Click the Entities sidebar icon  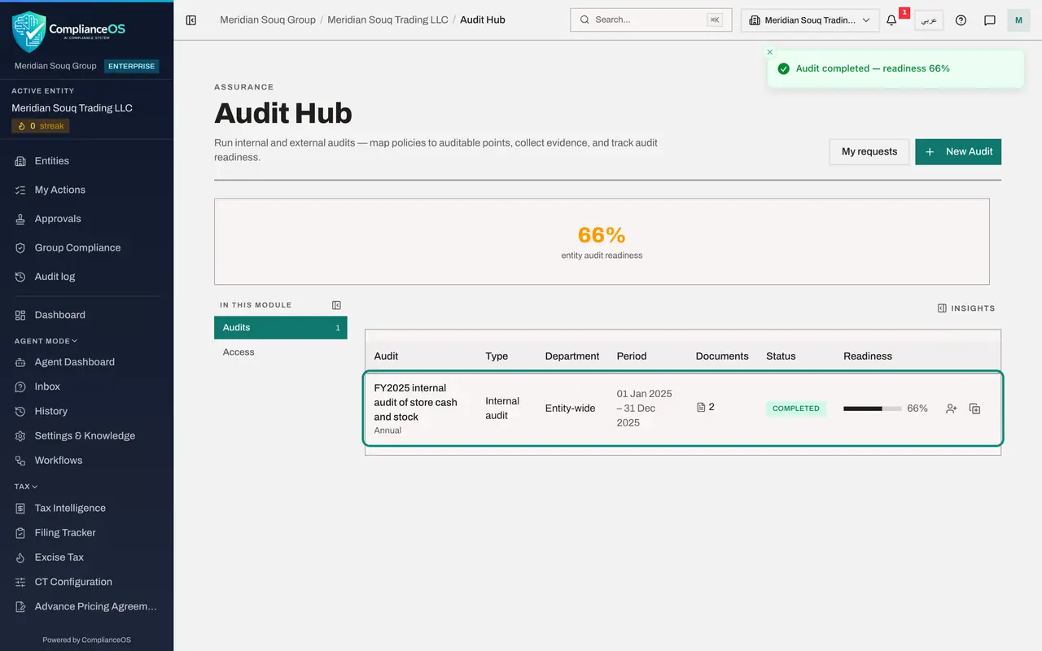[x=20, y=161]
